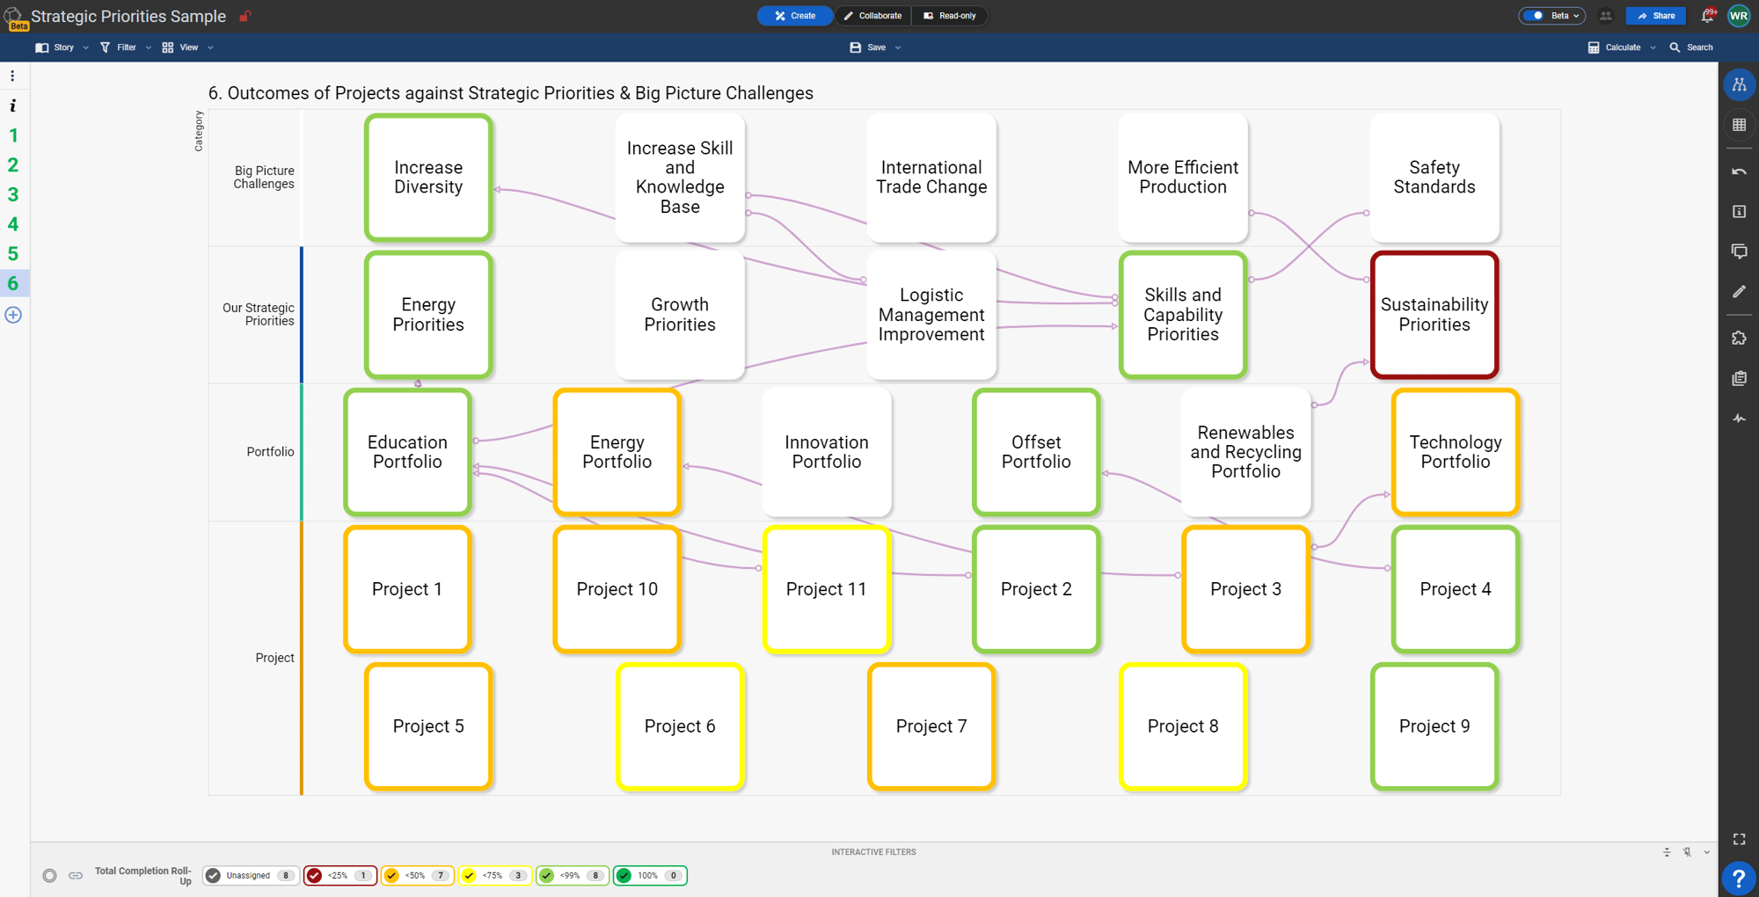Click the notifications bell icon
This screenshot has width=1759, height=897.
point(1707,16)
